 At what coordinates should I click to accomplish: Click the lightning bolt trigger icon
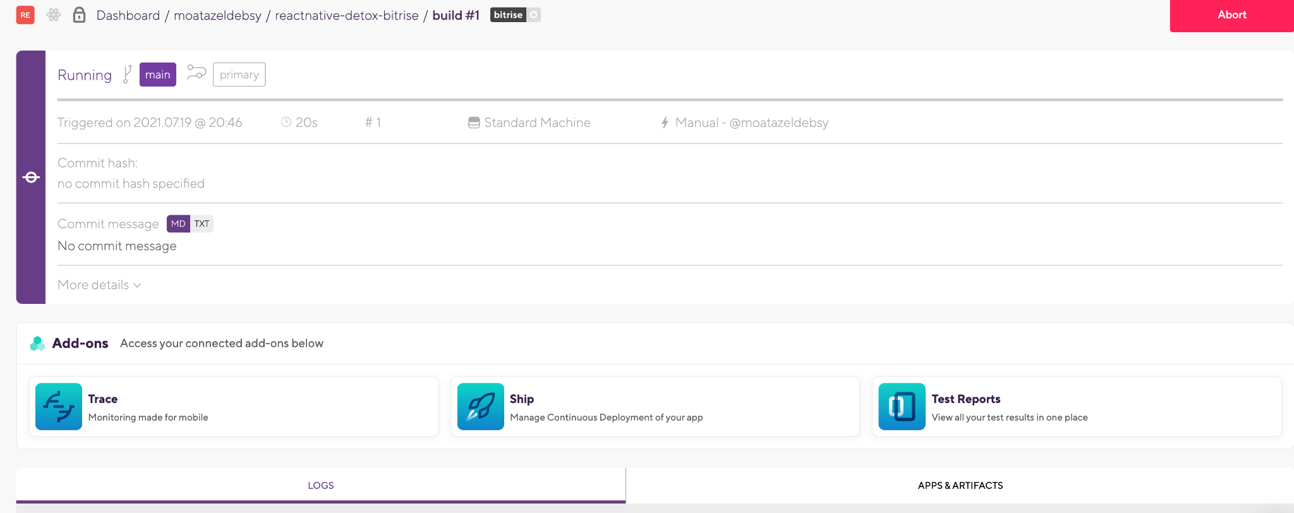point(665,123)
